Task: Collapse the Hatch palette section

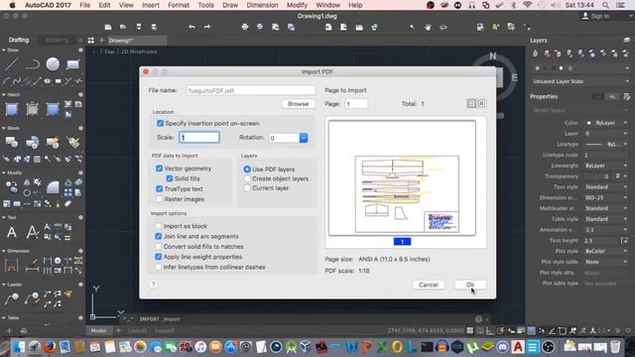Action: pyautogui.click(x=4, y=94)
